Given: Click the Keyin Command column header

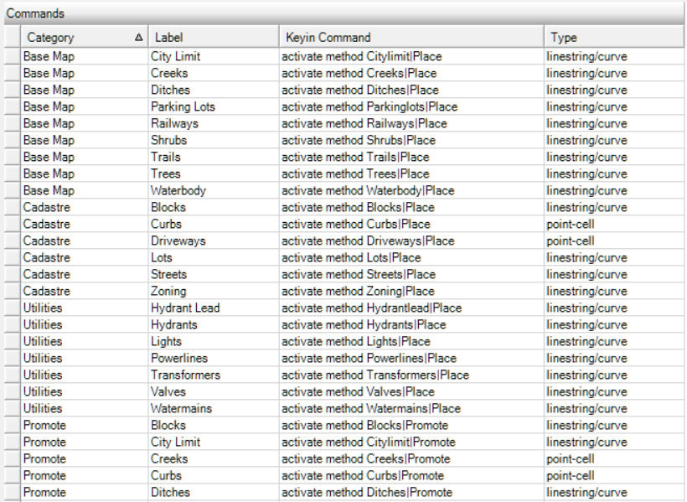Looking at the screenshot, I should tap(411, 37).
